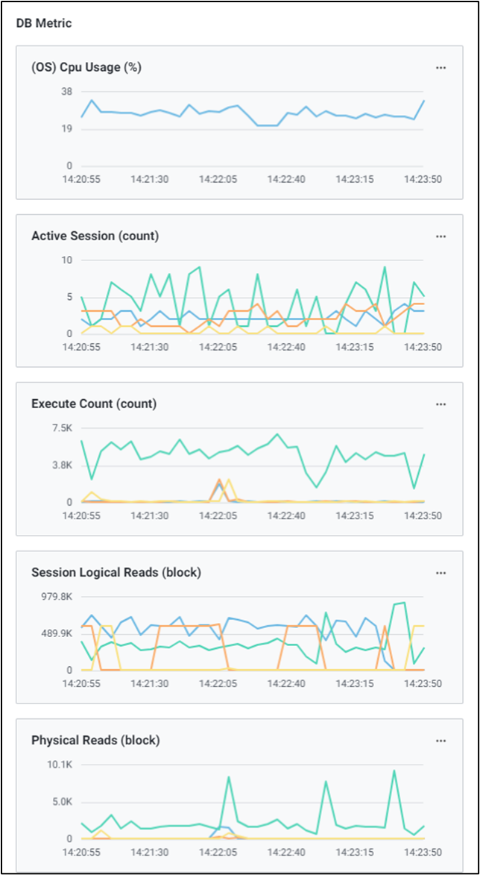Select the Physical Reads (block) chart title
Viewport: 480px width, 875px height.
(x=95, y=741)
